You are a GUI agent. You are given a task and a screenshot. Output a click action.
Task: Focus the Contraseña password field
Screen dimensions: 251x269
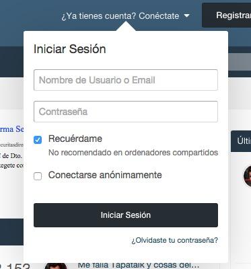(126, 112)
